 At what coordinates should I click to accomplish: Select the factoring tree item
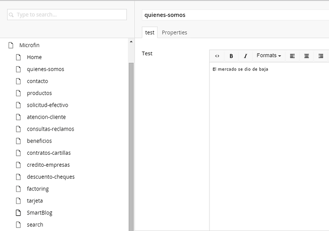click(38, 189)
